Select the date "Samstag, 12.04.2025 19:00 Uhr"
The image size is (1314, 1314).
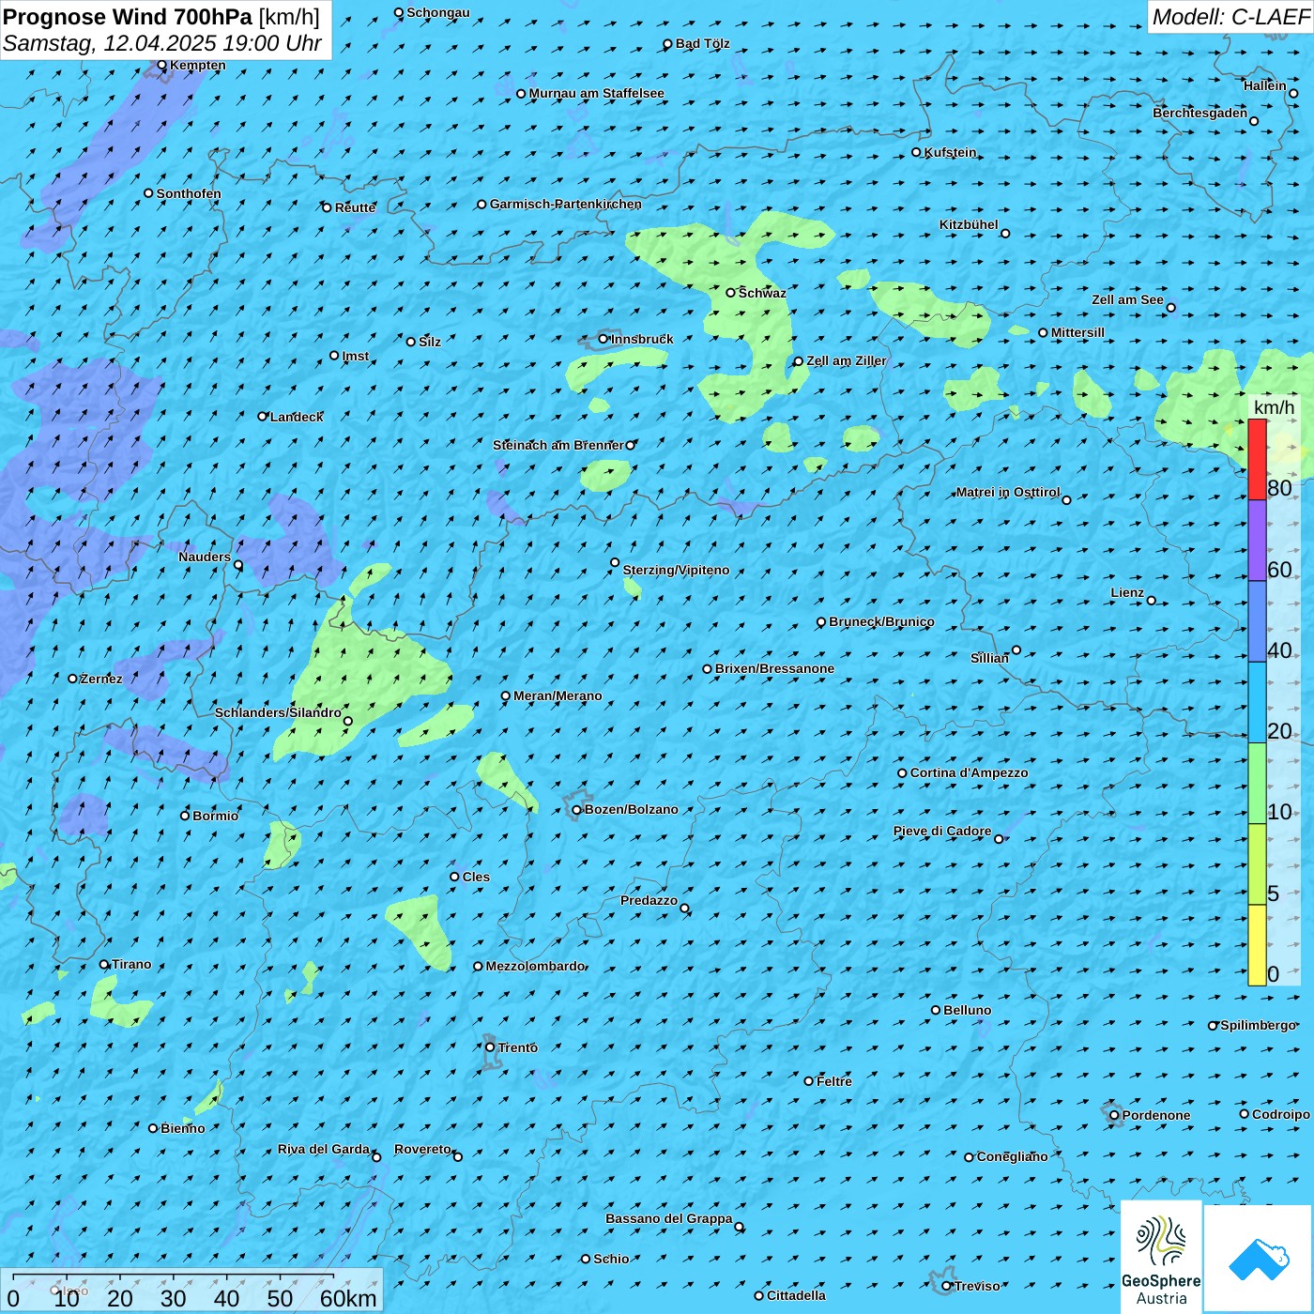point(162,43)
